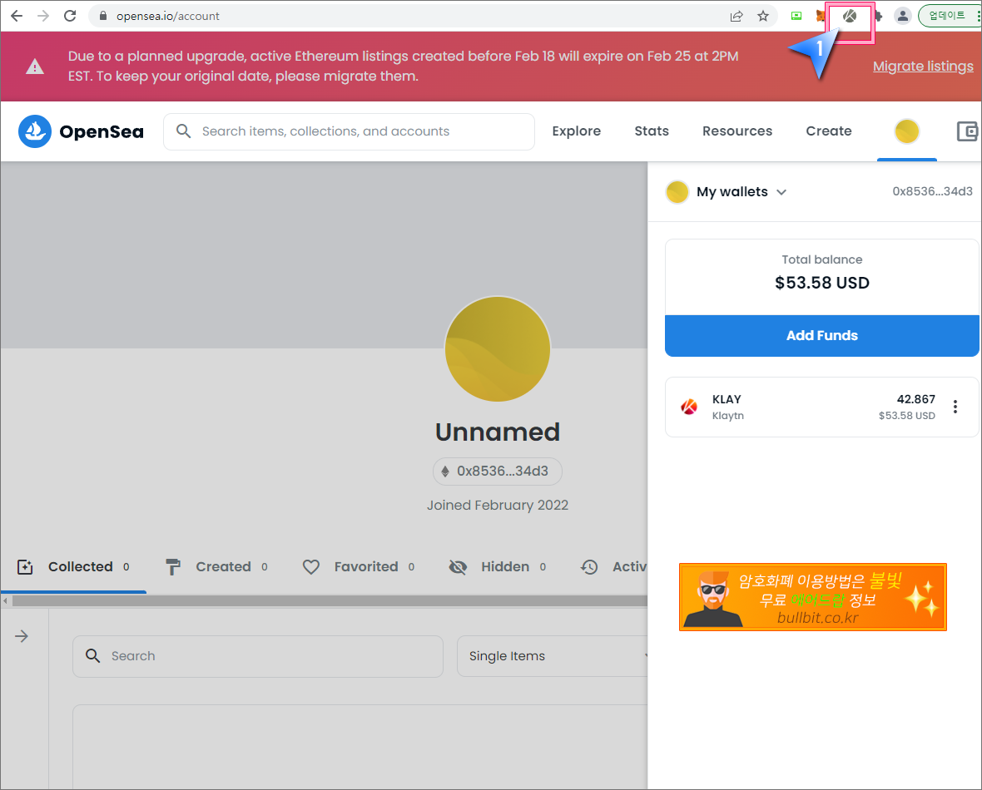982x790 pixels.
Task: Open the Explore menu
Action: (576, 131)
